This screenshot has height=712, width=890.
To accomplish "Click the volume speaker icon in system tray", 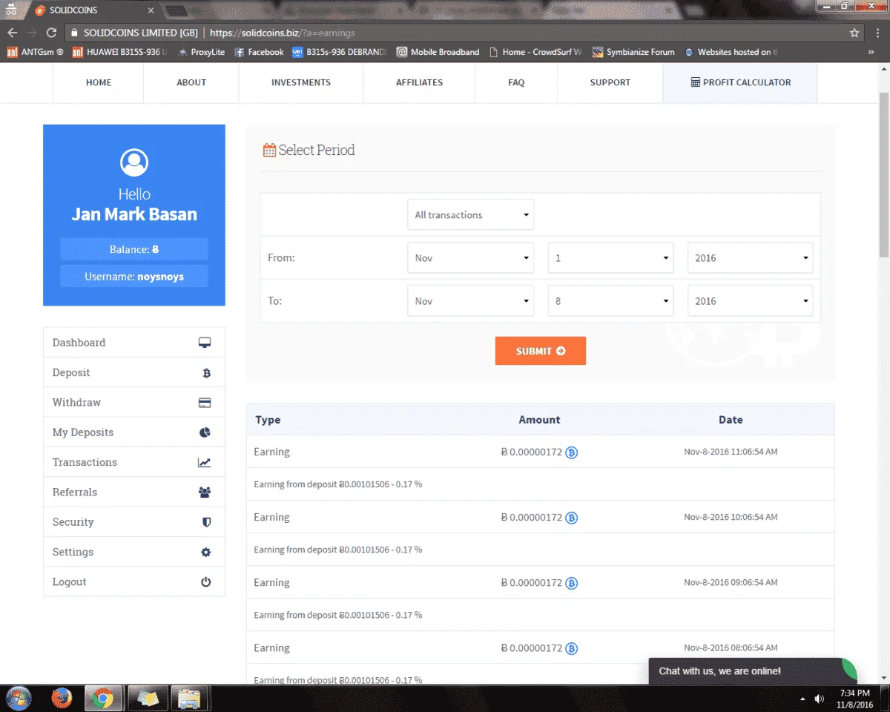I will click(x=820, y=699).
